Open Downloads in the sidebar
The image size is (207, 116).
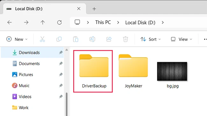click(32, 53)
